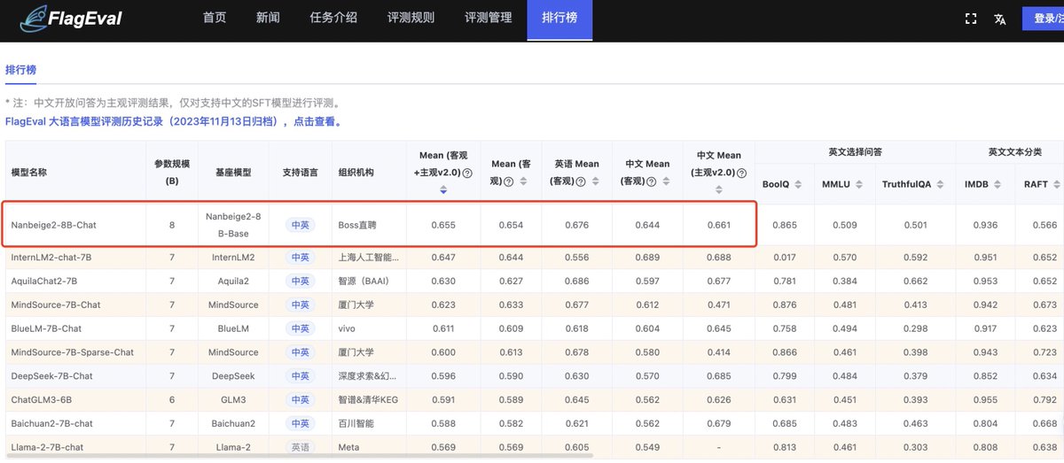1064x463 pixels.
Task: Sort by RAFT column arrows
Action: pos(1056,184)
